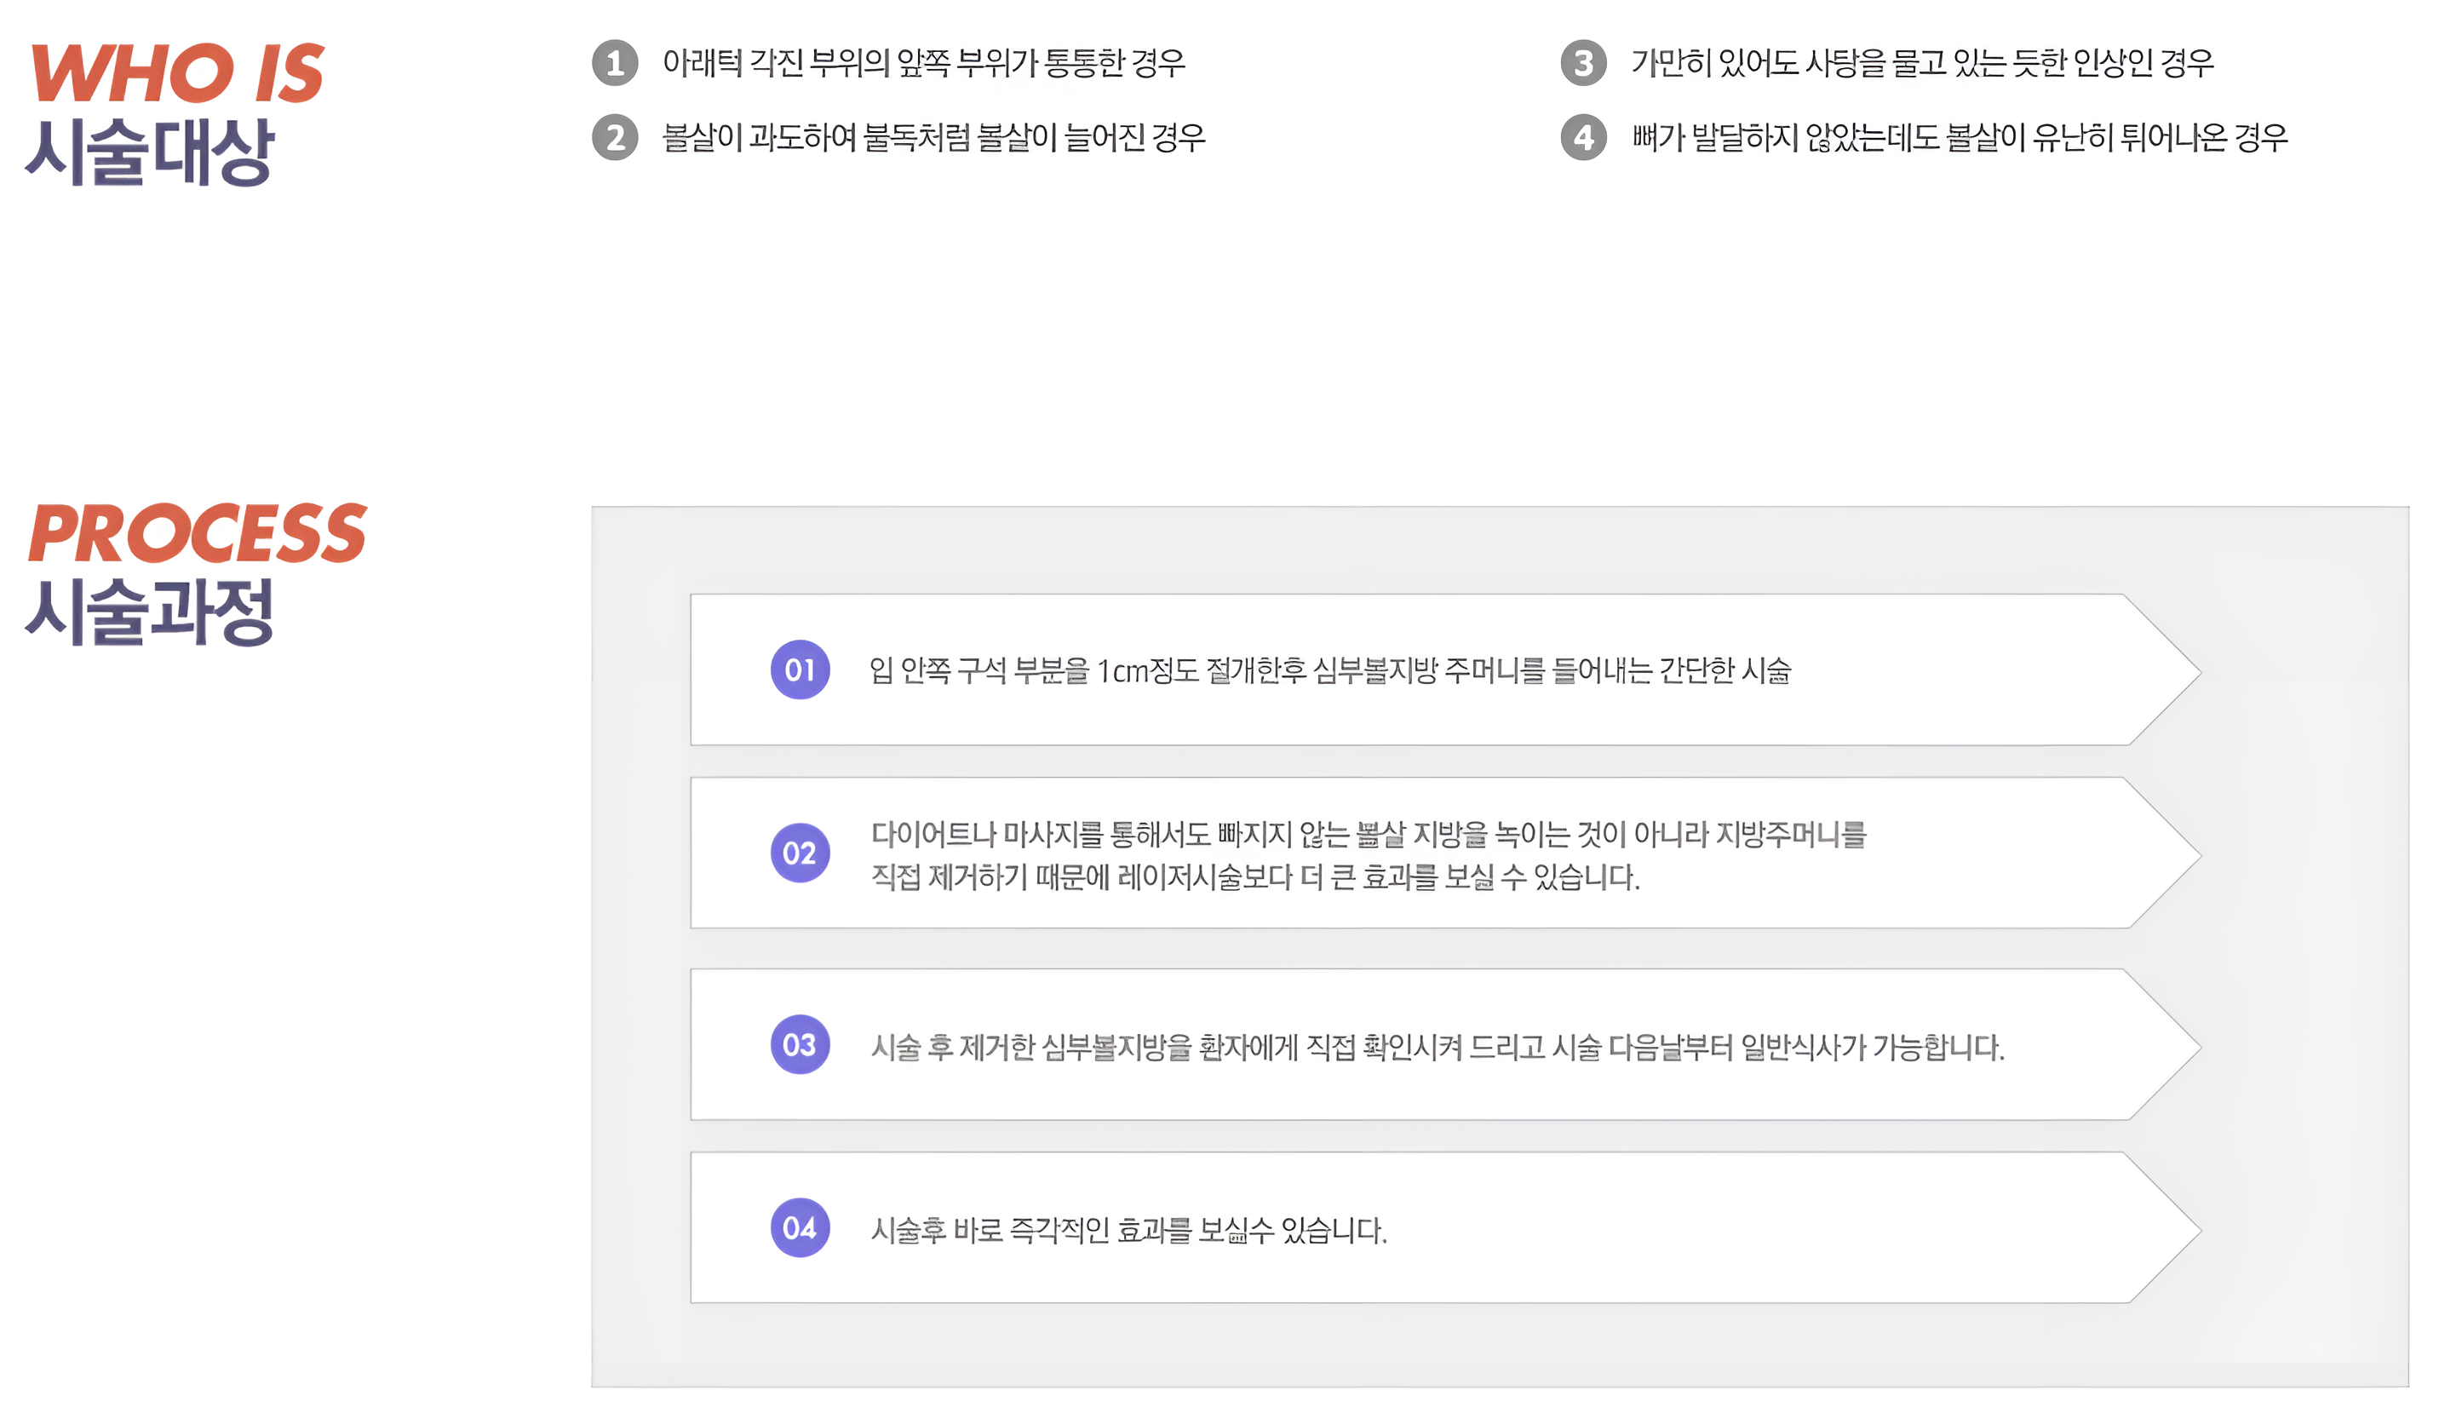Click the purple 03 step badge

[800, 1044]
